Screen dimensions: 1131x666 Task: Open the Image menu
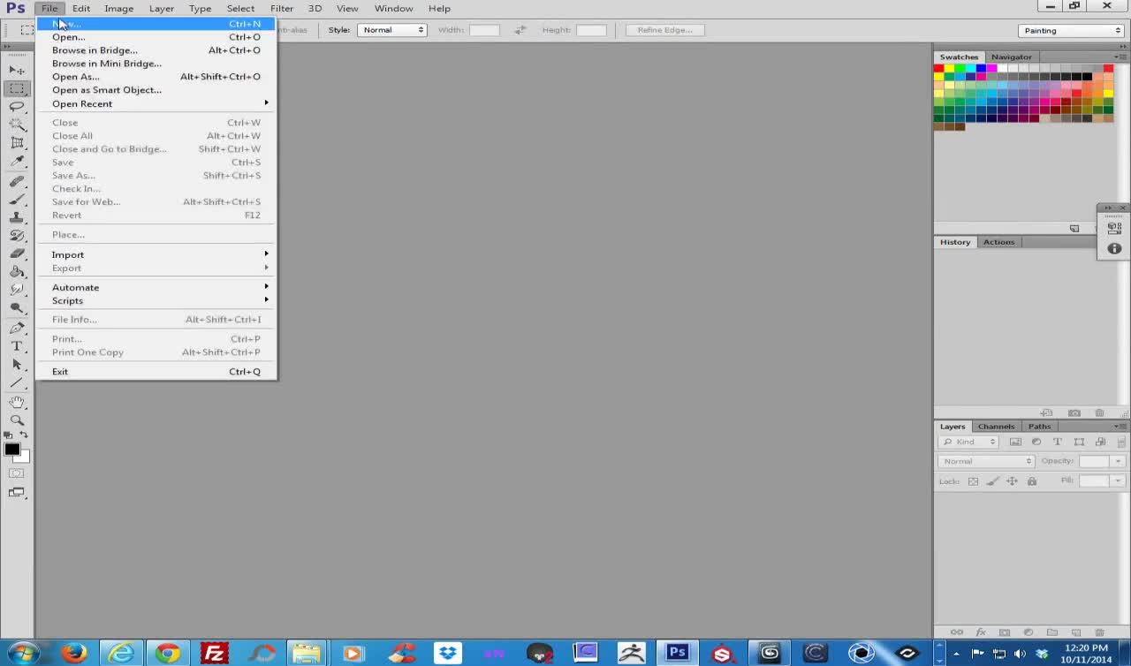[x=118, y=9]
